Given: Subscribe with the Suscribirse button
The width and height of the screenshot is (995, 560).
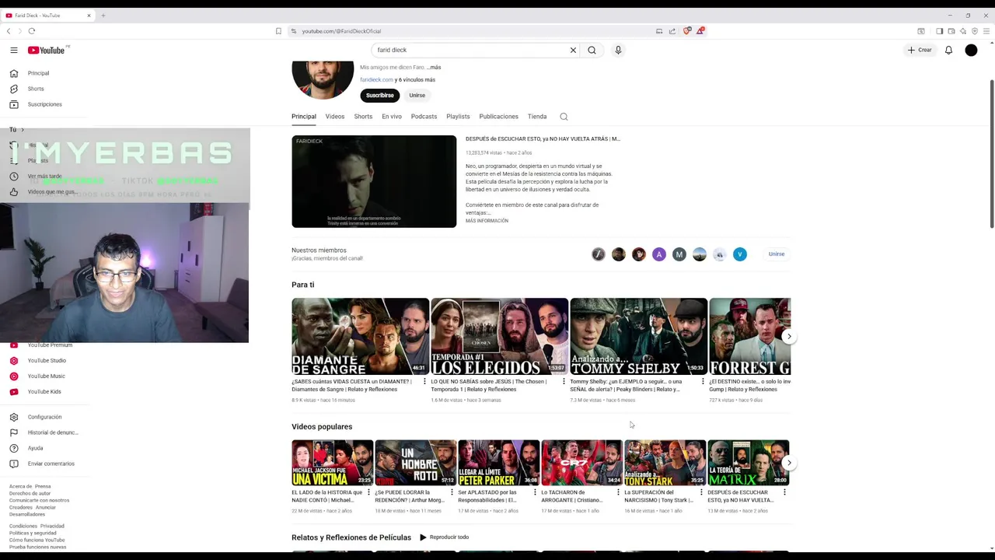Looking at the screenshot, I should pyautogui.click(x=380, y=96).
